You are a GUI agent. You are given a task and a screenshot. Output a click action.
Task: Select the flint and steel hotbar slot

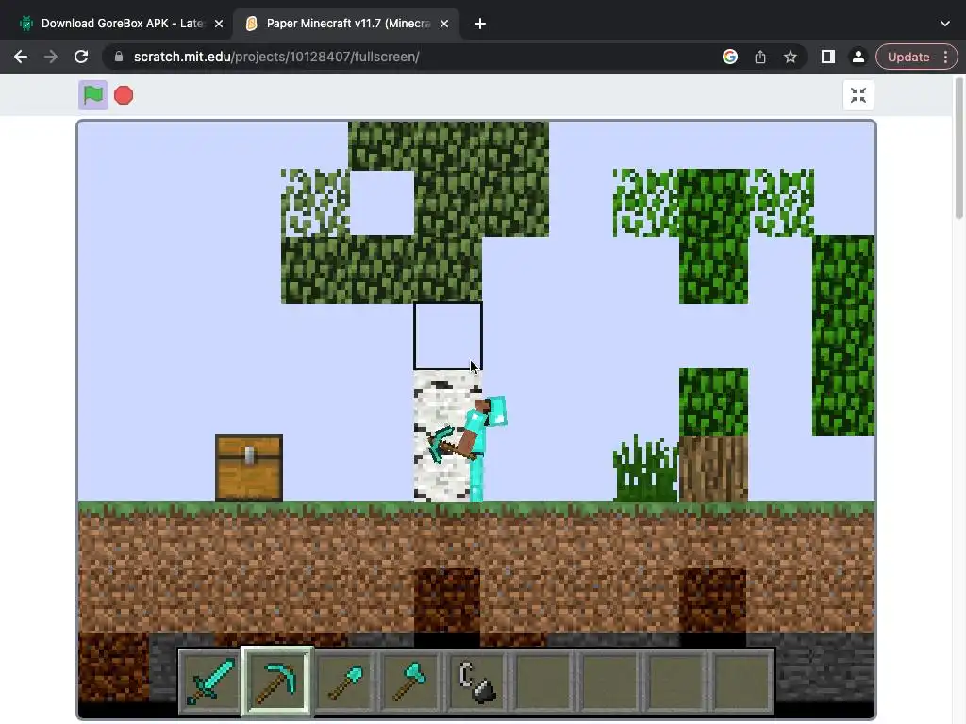coord(477,682)
